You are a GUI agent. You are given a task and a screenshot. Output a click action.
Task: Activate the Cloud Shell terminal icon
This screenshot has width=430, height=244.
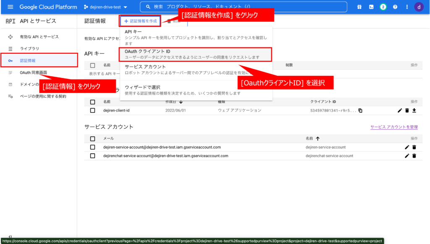point(371,7)
